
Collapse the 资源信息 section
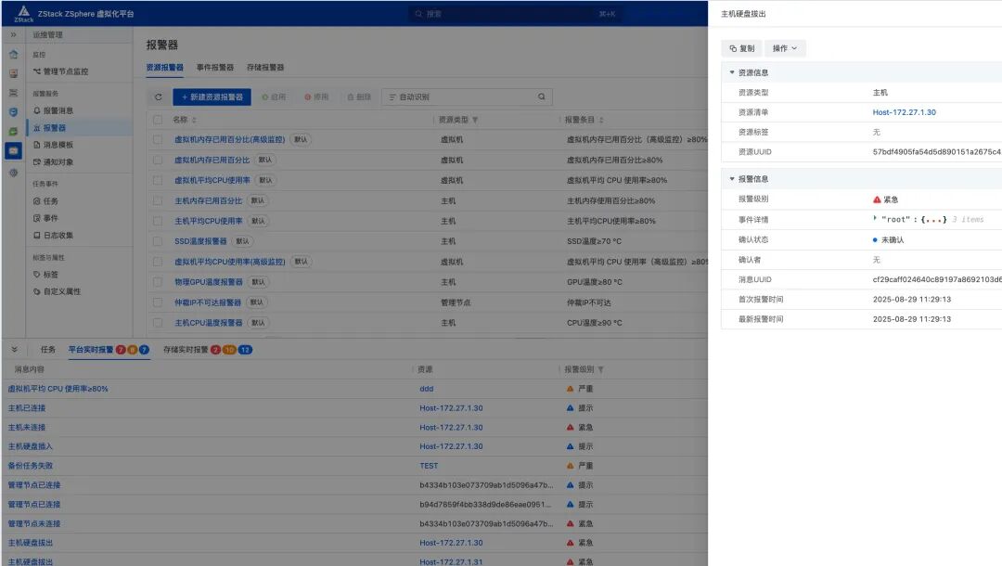[x=733, y=70]
